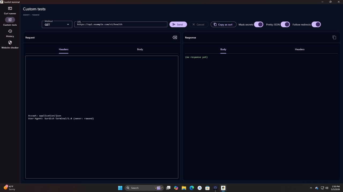The image size is (343, 192).
Task: Click the "owner: rawand" subtitle text
Action: point(31,15)
